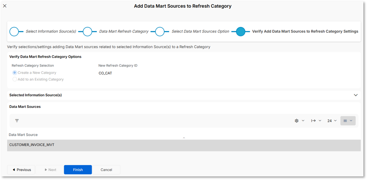Click the Verify Add Data Mart Sources step circle
Screen dimensions: 367x180
241,31
